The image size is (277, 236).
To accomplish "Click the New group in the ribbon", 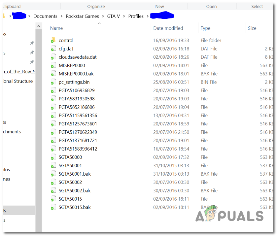I will [159, 6].
